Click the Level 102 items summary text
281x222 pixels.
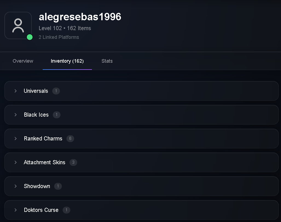coord(65,28)
